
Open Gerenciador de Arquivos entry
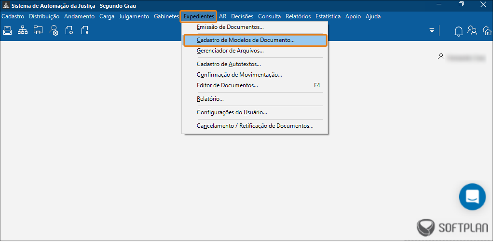click(x=255, y=50)
